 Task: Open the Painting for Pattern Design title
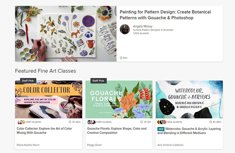(x=165, y=15)
